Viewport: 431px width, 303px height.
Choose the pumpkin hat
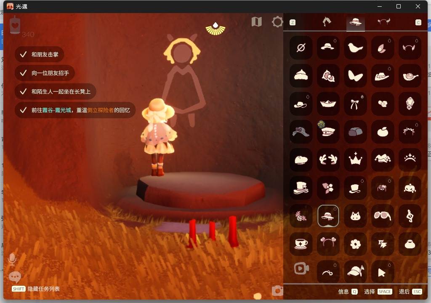click(x=410, y=188)
